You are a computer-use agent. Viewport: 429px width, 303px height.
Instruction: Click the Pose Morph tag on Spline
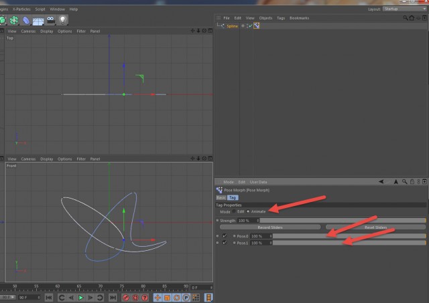click(x=256, y=25)
